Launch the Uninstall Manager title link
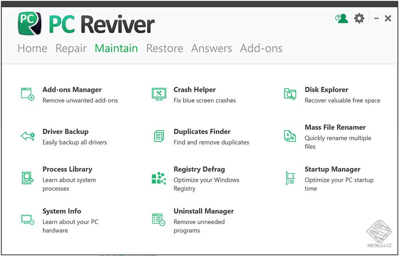The image size is (399, 256). (x=203, y=211)
